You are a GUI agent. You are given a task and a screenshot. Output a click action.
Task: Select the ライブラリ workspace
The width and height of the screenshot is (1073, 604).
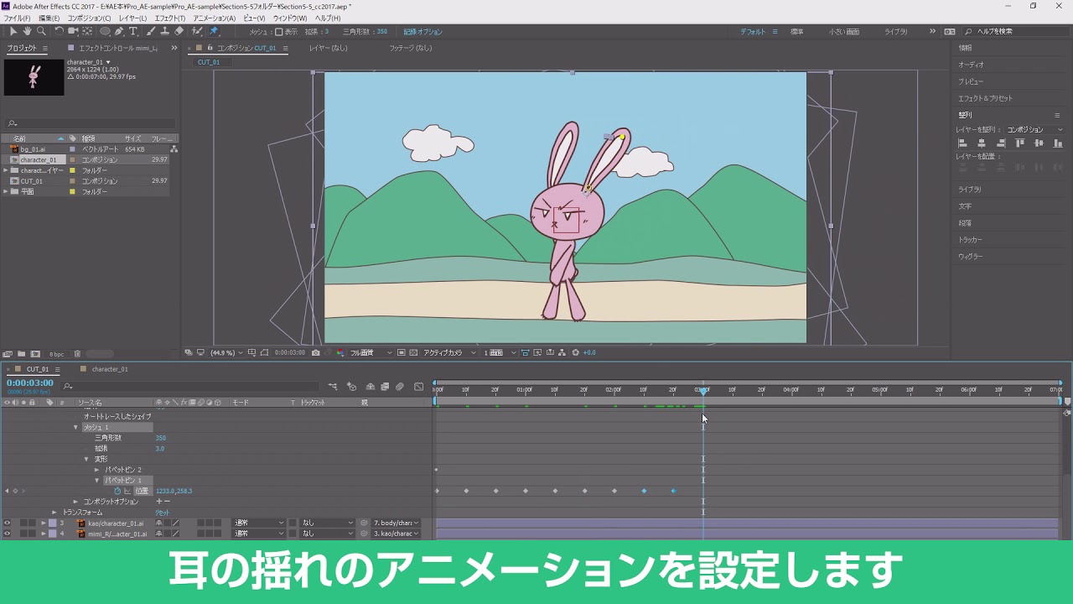coord(896,32)
